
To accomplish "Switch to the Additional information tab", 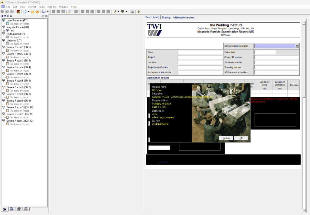I will click(183, 18).
